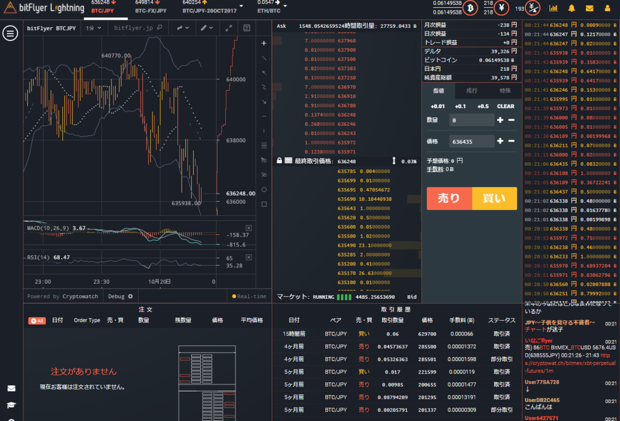620x421 pixels.
Task: Expand the BTC/JPY futures contract dropdown
Action: pyautogui.click(x=241, y=6)
